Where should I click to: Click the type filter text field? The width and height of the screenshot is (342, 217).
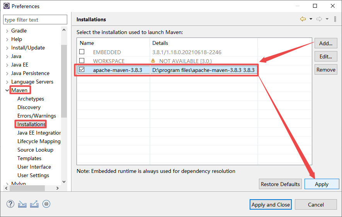click(35, 20)
